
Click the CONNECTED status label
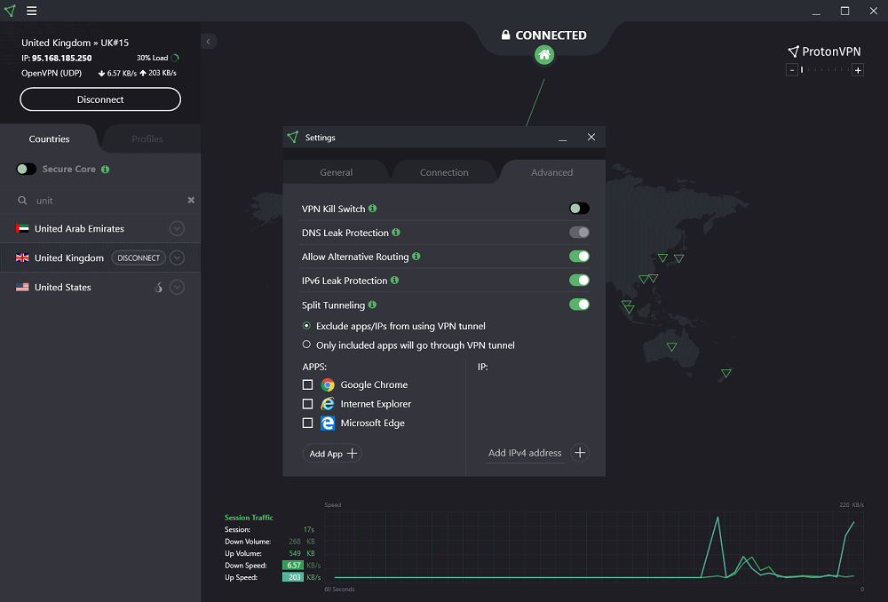551,36
